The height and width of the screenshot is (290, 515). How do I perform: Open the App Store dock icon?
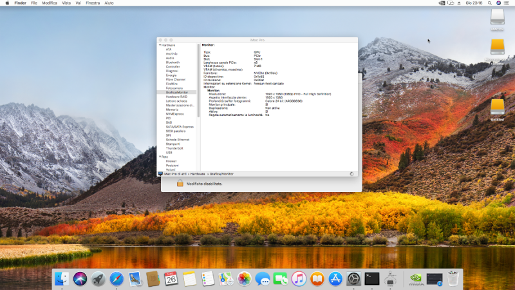pos(335,278)
